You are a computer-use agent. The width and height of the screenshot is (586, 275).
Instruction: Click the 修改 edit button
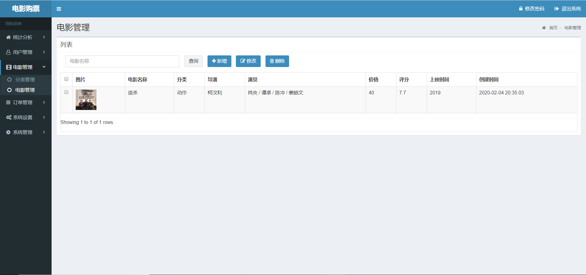(248, 61)
